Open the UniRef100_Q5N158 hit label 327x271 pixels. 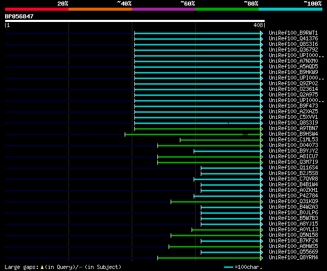tap(293, 235)
